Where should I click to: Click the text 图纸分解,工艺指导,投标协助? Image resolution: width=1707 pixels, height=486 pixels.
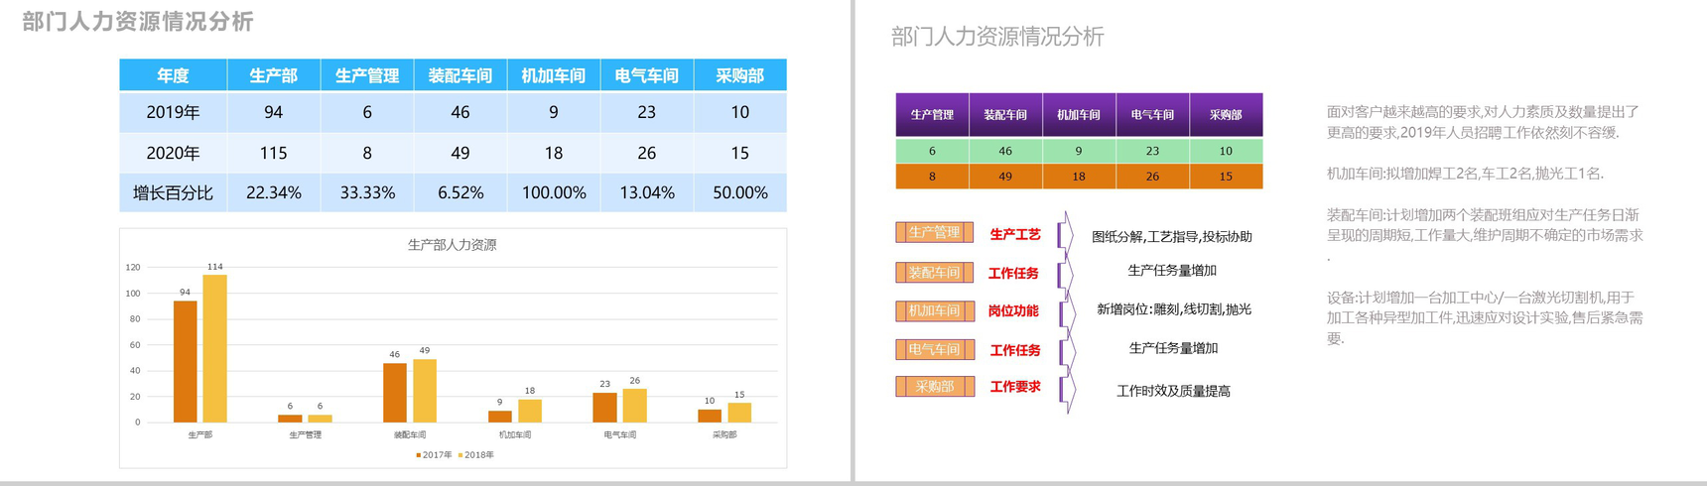point(1171,237)
